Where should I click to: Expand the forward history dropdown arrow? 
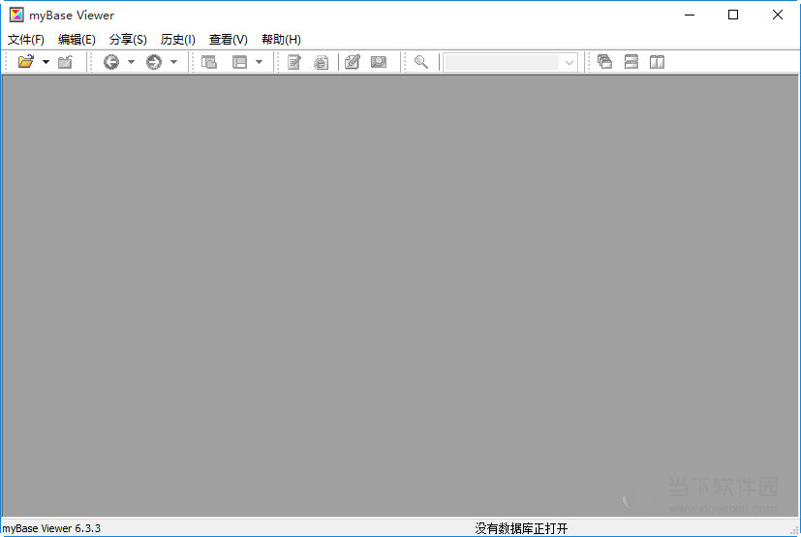coord(173,62)
